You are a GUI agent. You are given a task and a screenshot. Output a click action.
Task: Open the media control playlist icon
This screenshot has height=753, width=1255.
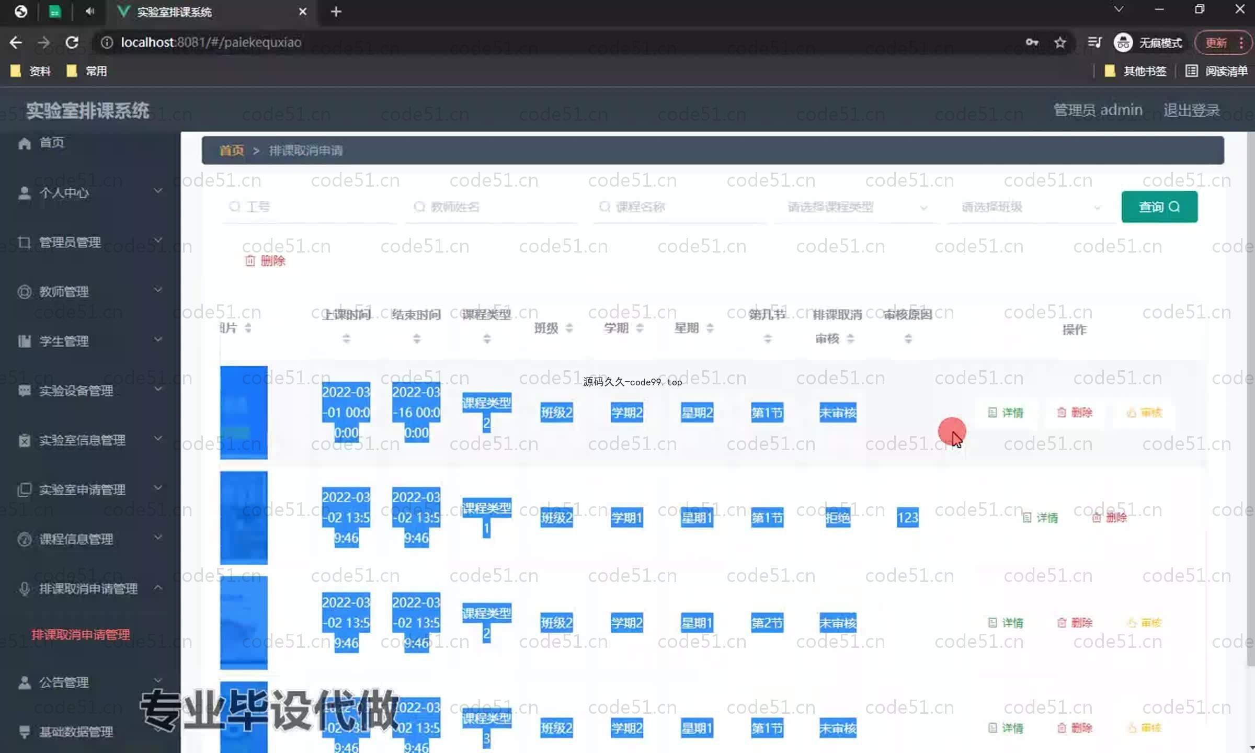(1094, 42)
